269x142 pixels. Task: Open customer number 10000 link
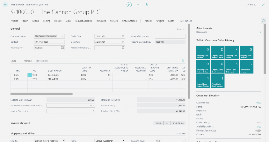point(258,103)
